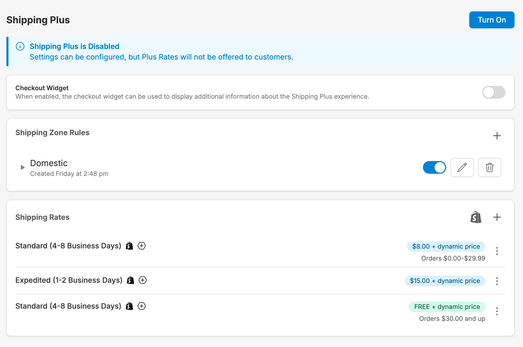Click the $15.00 + dynamic price badge

tap(445, 281)
